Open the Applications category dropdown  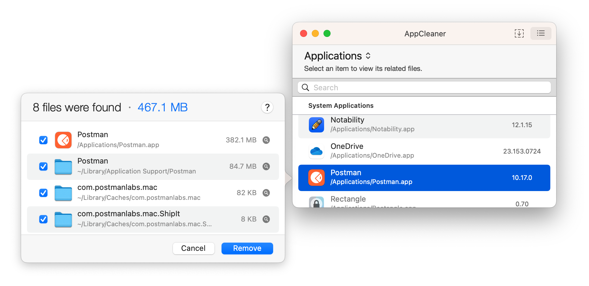338,56
